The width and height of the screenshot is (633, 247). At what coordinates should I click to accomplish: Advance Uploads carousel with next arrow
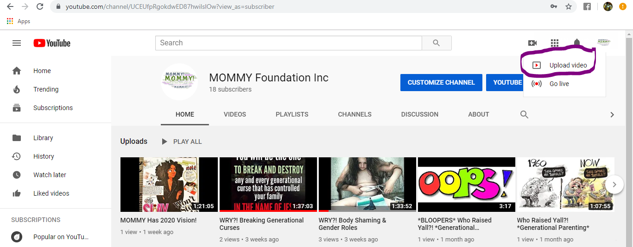(614, 185)
